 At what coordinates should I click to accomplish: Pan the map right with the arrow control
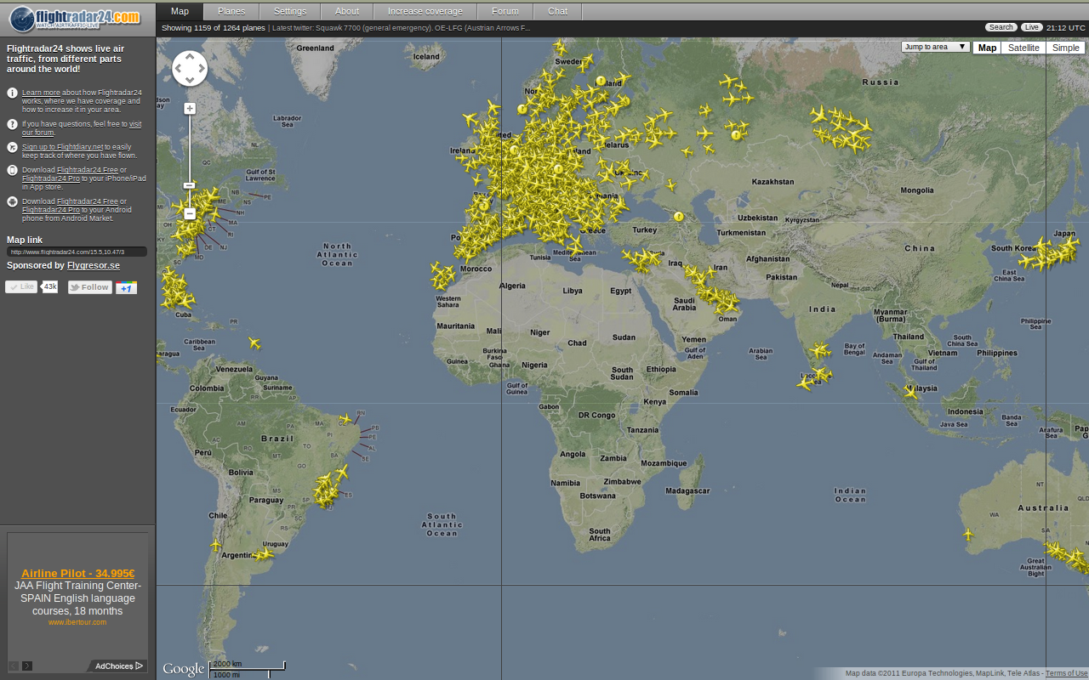[201, 69]
